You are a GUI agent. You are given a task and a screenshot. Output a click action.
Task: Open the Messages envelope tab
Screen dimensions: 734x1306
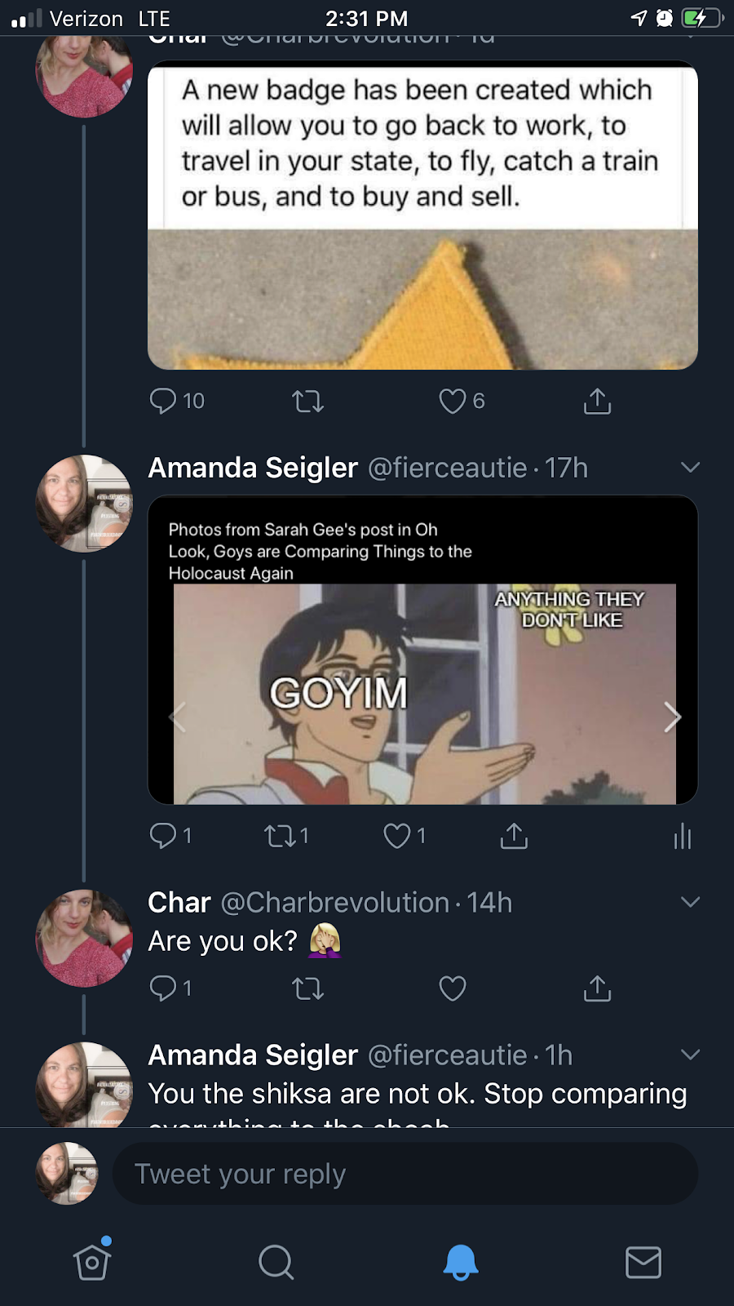pyautogui.click(x=643, y=1262)
